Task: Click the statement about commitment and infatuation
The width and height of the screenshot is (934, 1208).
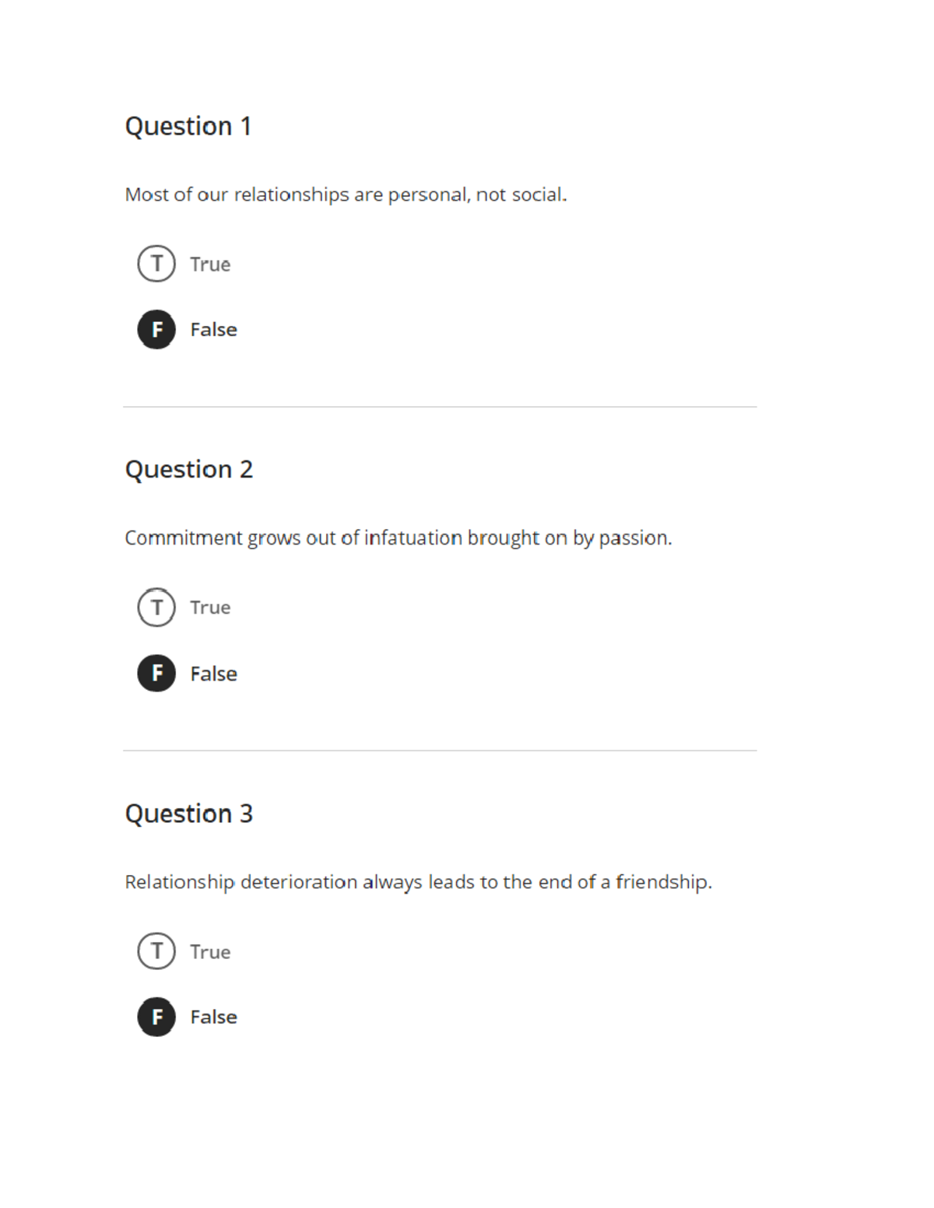Action: point(398,538)
